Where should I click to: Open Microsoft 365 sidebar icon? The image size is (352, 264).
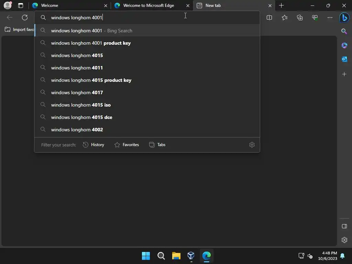pos(344,45)
